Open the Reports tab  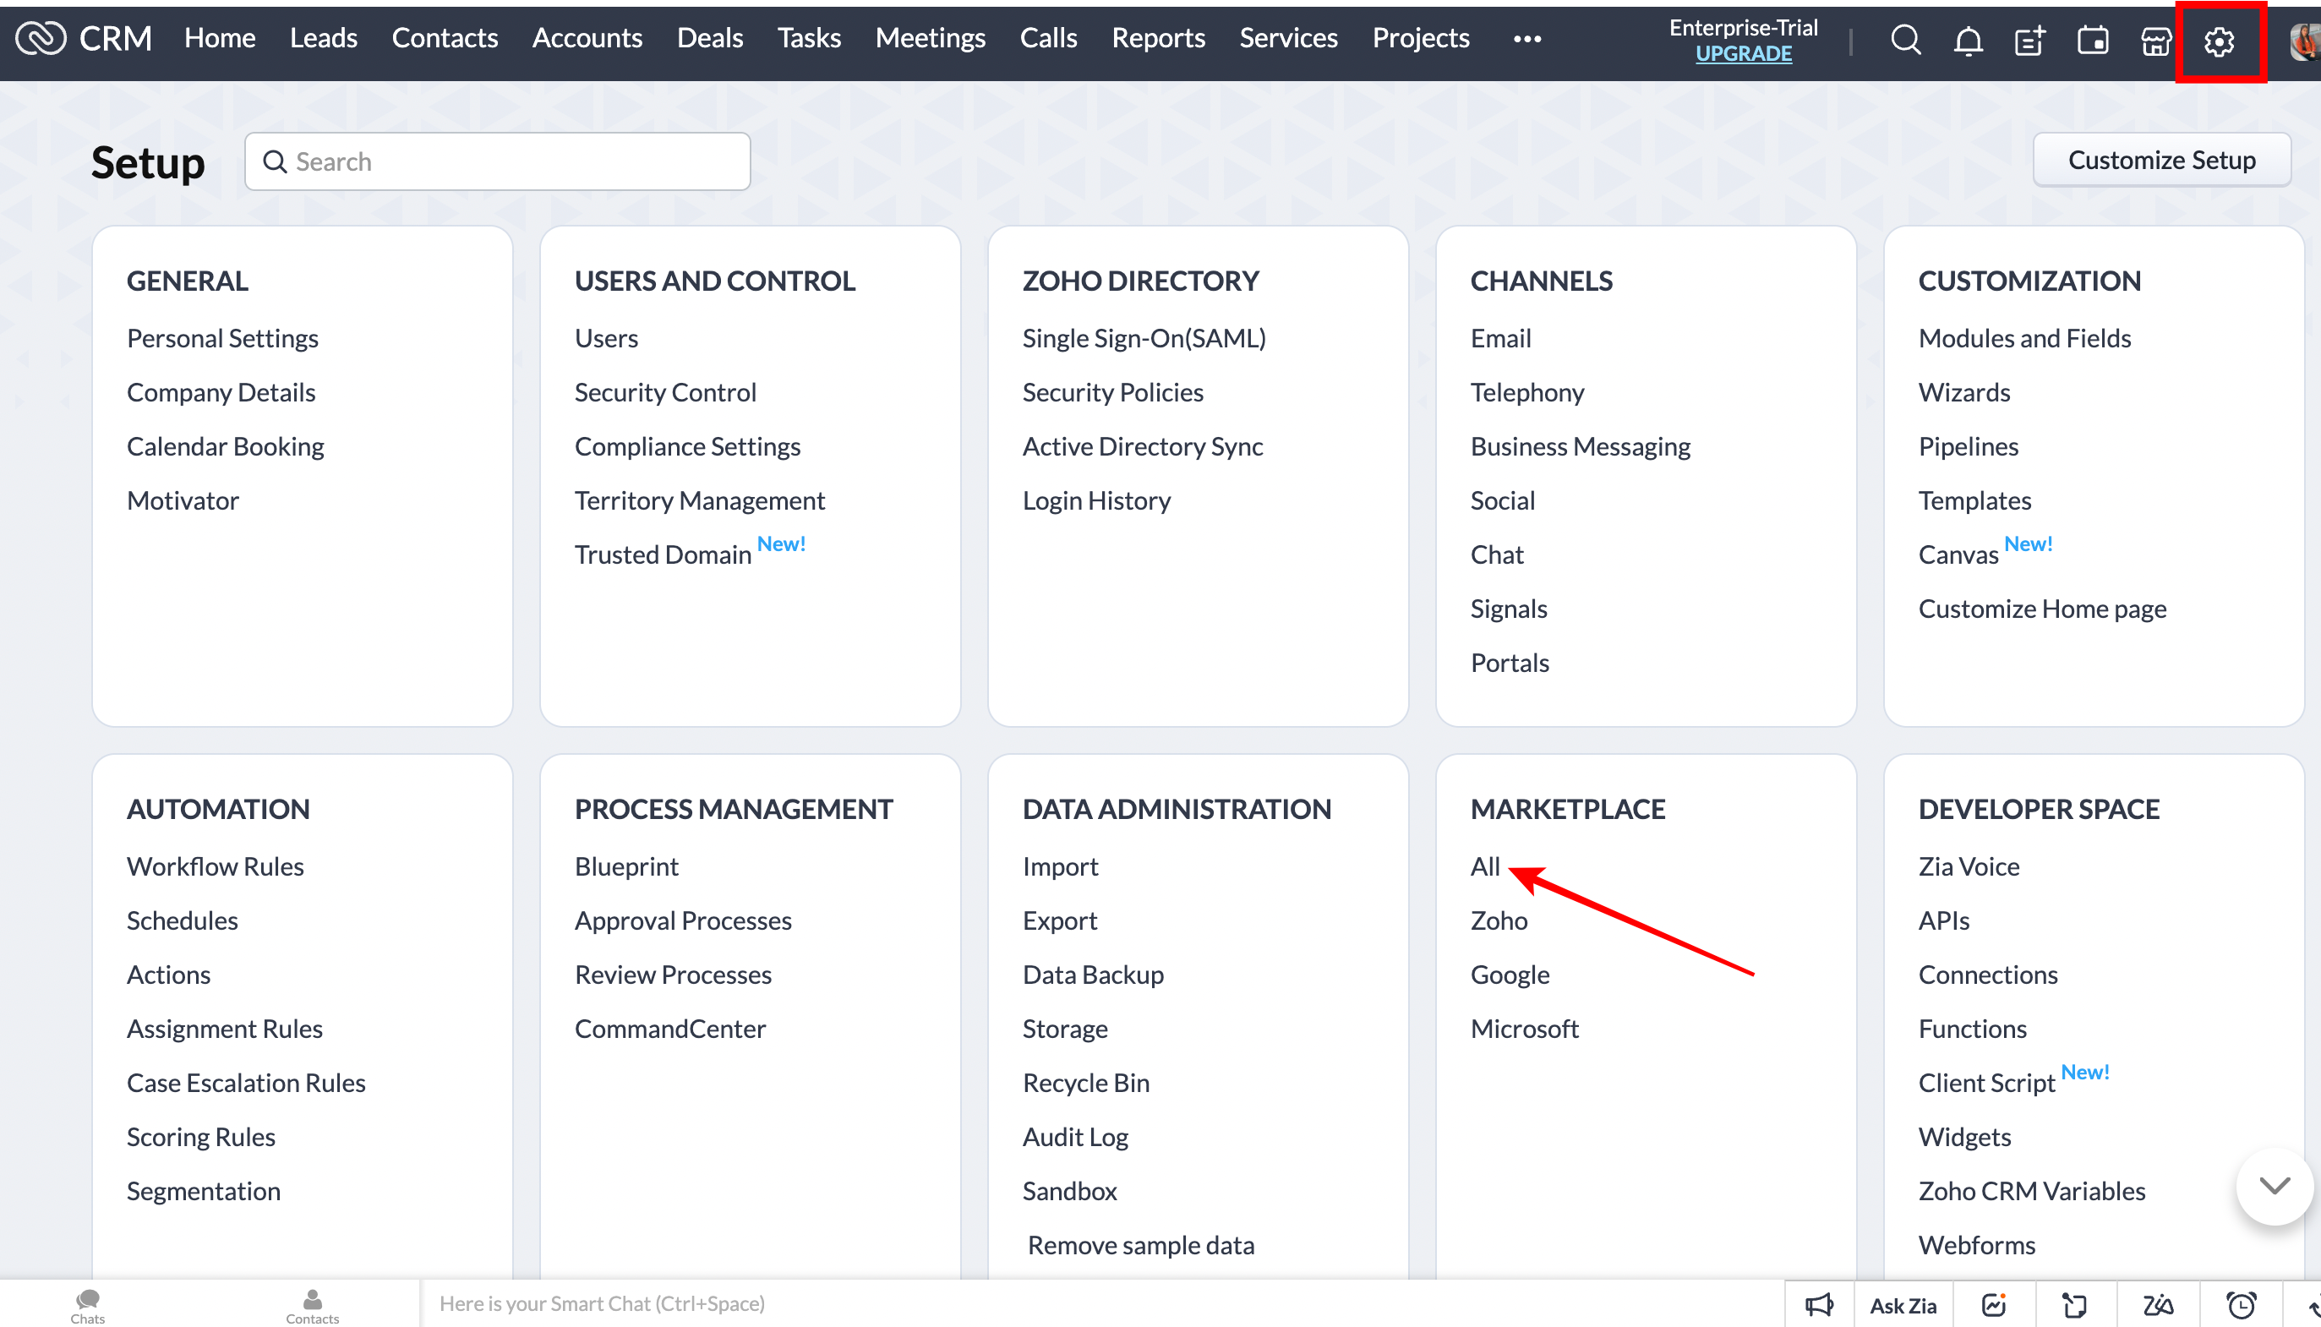tap(1158, 38)
